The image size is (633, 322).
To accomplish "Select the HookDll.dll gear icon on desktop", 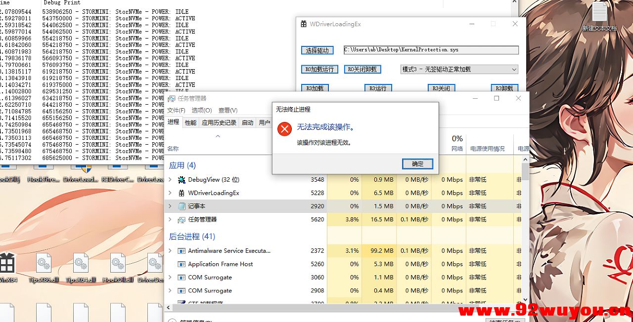I will coord(118,263).
